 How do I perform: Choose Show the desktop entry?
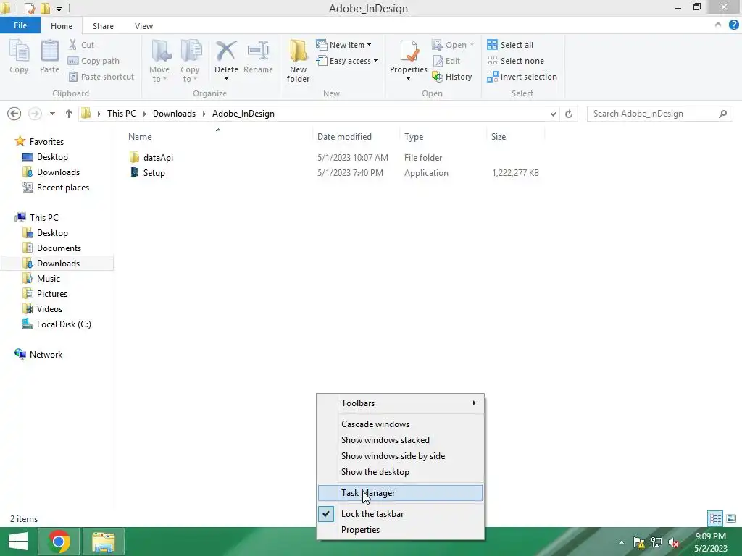click(x=400, y=472)
